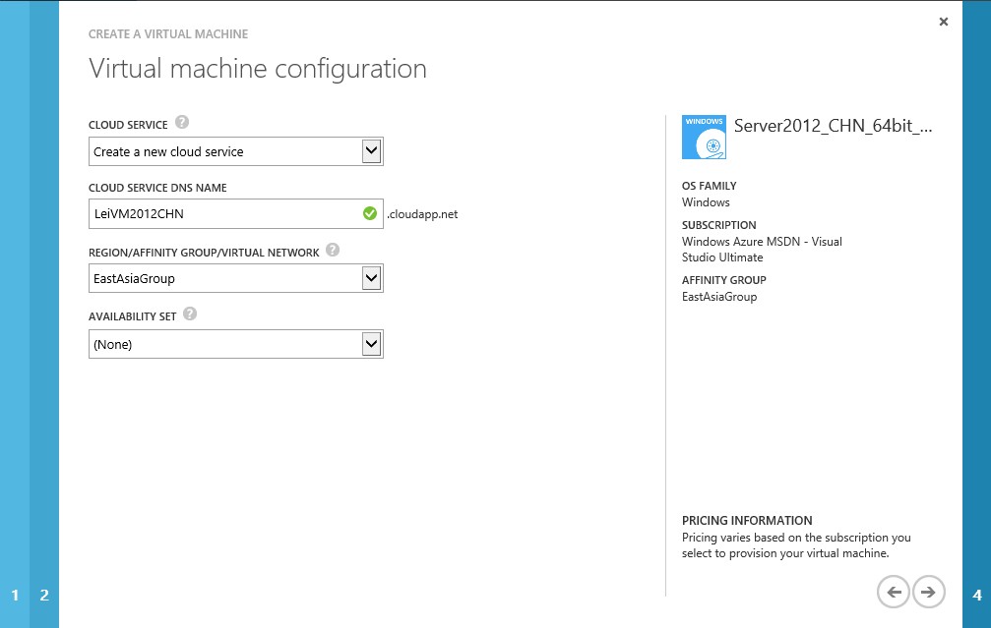
Task: Click the CLOUD SERVICE DNS NAME label
Action: [157, 188]
